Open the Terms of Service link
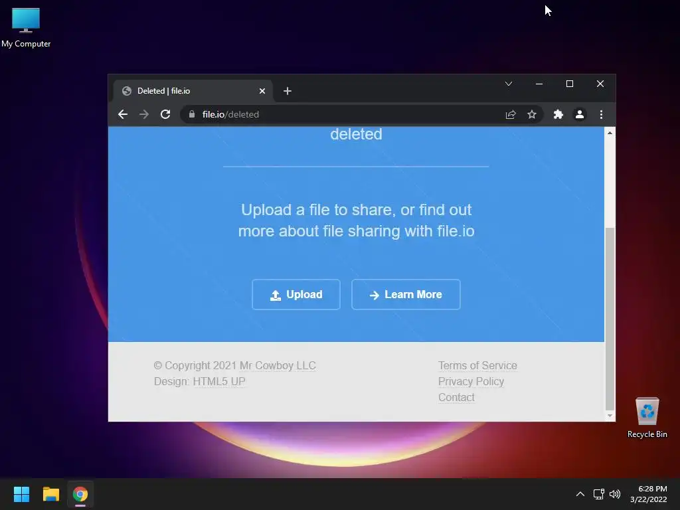680x510 pixels. pyautogui.click(x=477, y=366)
